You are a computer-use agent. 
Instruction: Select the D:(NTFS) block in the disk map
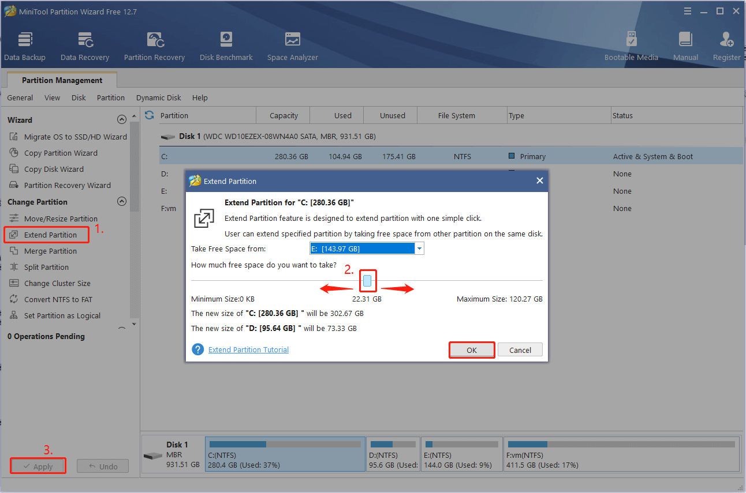coord(393,454)
